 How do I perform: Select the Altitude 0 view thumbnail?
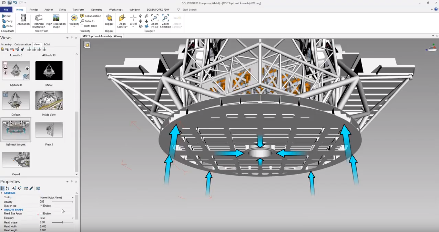[x=16, y=70]
